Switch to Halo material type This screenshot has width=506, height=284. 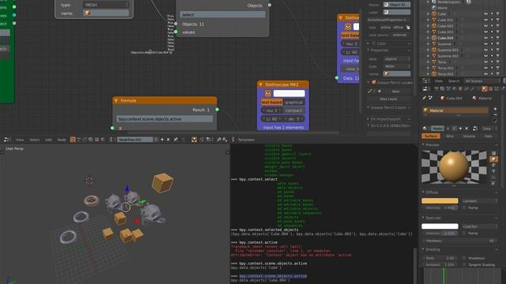tap(489, 136)
